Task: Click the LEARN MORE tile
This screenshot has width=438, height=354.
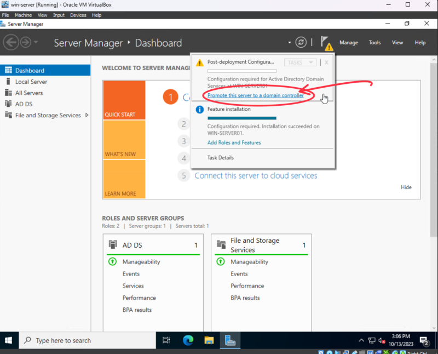Action: [124, 179]
